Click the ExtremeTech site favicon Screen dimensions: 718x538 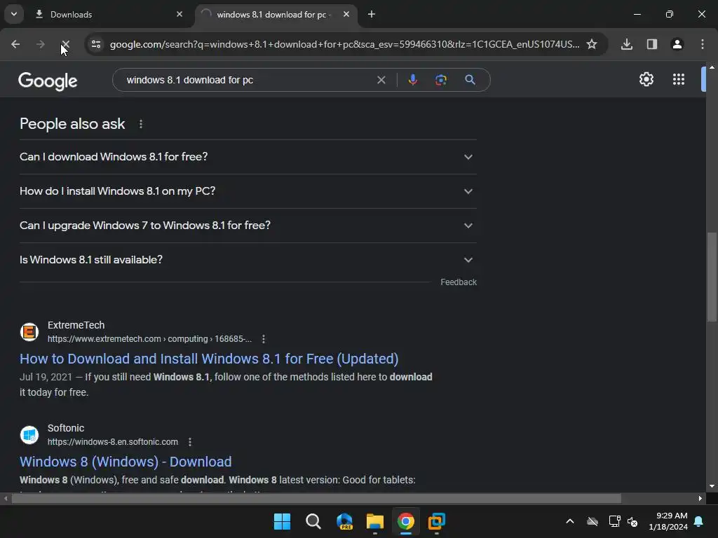point(29,332)
